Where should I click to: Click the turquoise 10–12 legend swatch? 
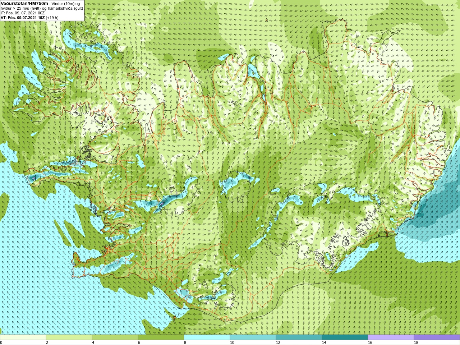(x=253, y=337)
